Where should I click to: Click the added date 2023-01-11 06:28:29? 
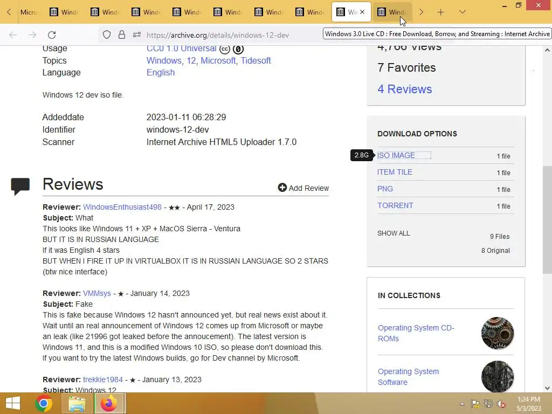pyautogui.click(x=186, y=117)
